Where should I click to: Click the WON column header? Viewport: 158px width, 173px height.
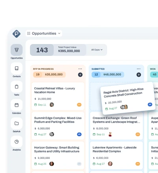[153, 69]
